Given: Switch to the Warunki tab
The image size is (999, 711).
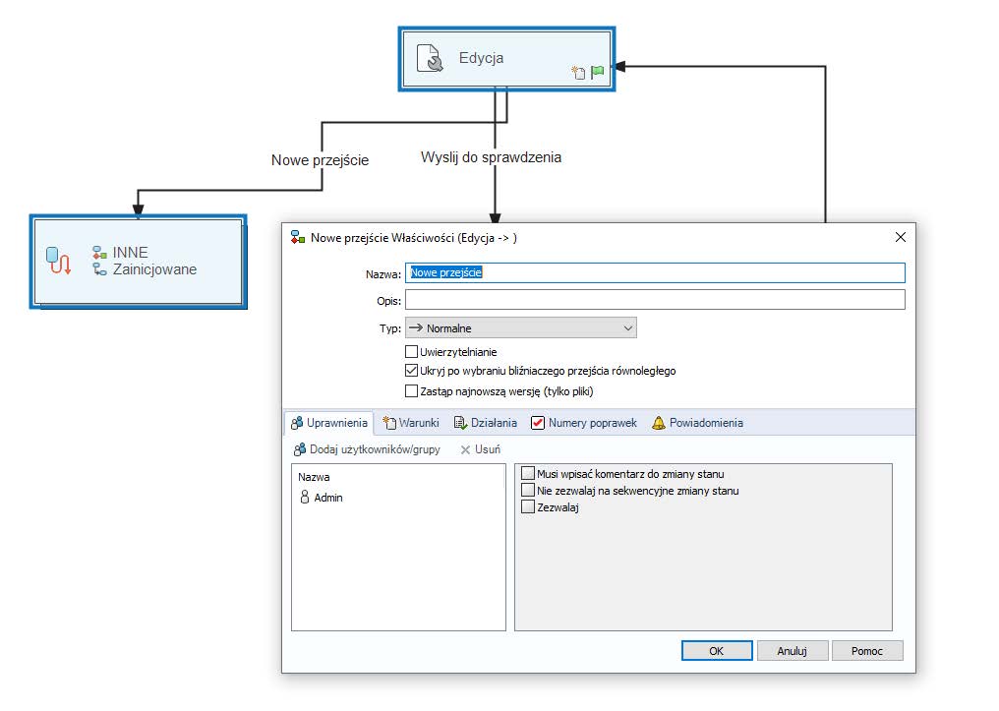Looking at the screenshot, I should [x=413, y=423].
